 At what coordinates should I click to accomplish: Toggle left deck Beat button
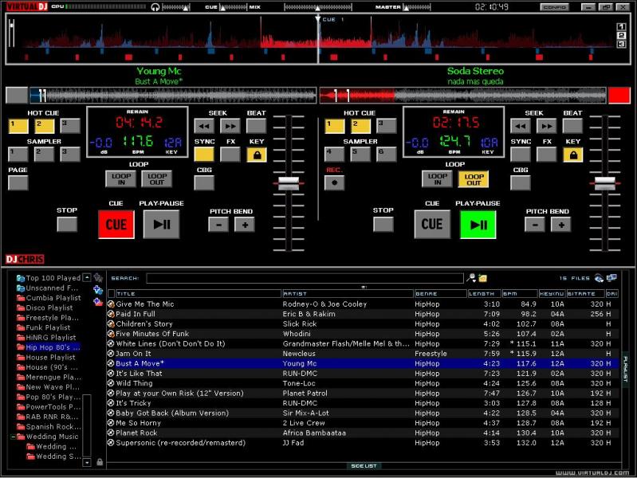coord(257,126)
